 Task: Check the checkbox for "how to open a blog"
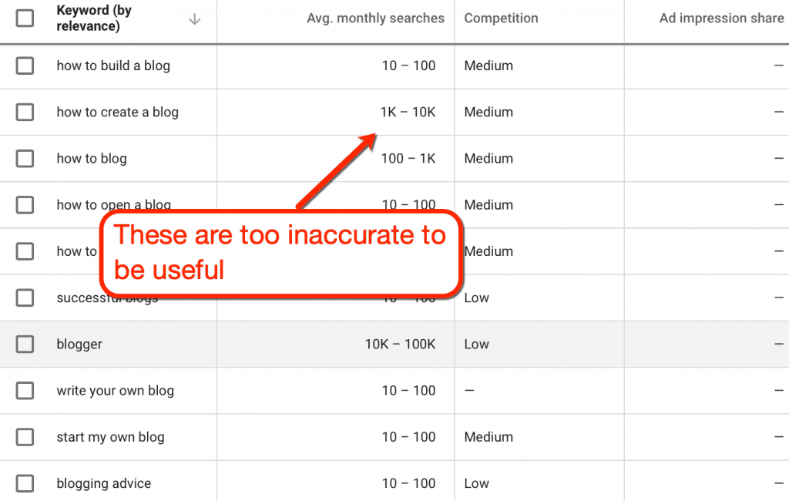(x=25, y=205)
